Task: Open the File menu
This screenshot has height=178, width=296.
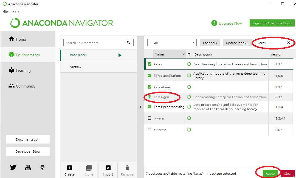Action: (5, 12)
